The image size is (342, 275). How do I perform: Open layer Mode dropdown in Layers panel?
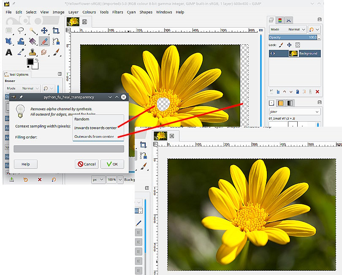[294, 30]
